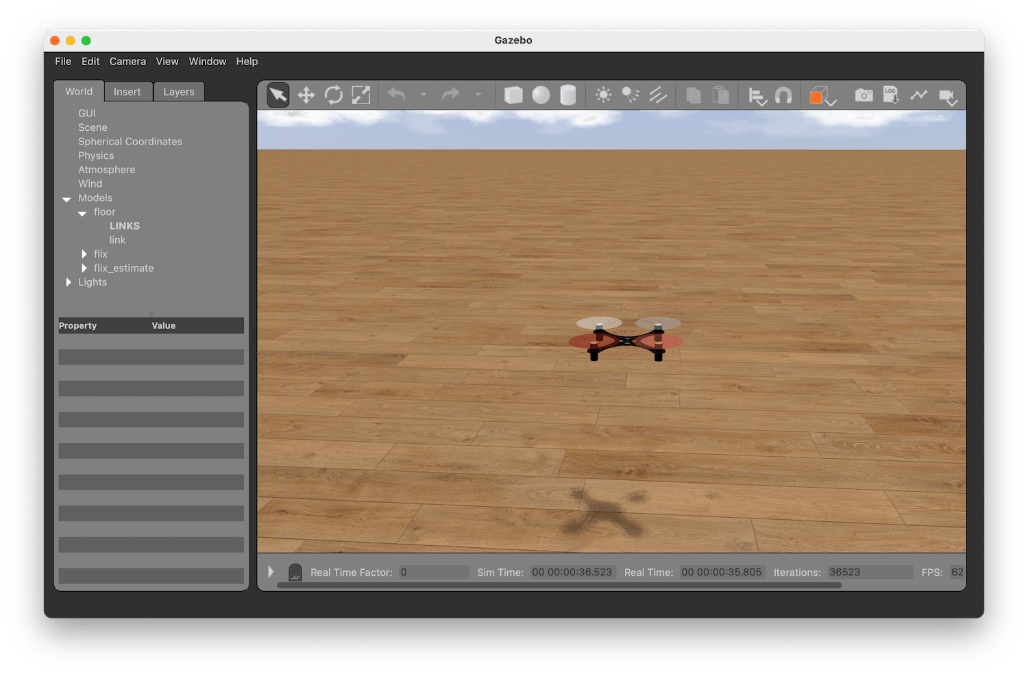
Task: Take a screenshot with the camera icon
Action: coord(864,95)
